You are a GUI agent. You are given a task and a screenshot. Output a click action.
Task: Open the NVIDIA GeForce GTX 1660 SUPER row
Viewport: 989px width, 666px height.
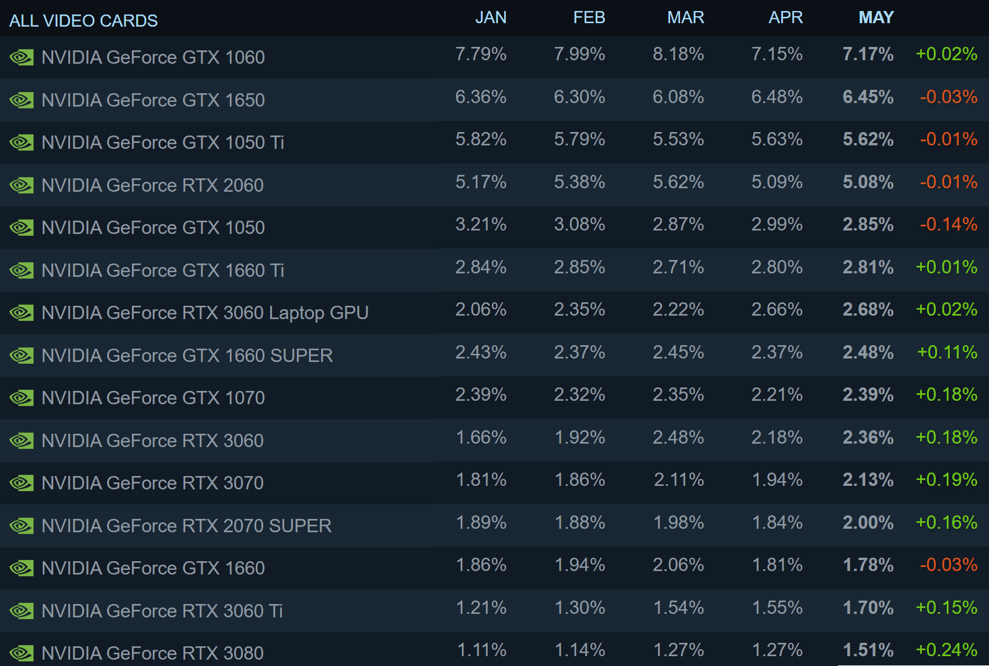[x=494, y=356]
